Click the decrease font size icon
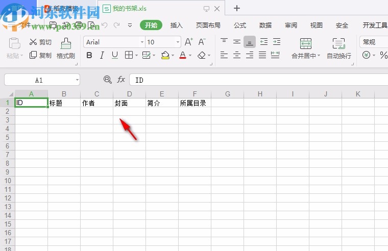The width and height of the screenshot is (388, 251). tap(202, 42)
